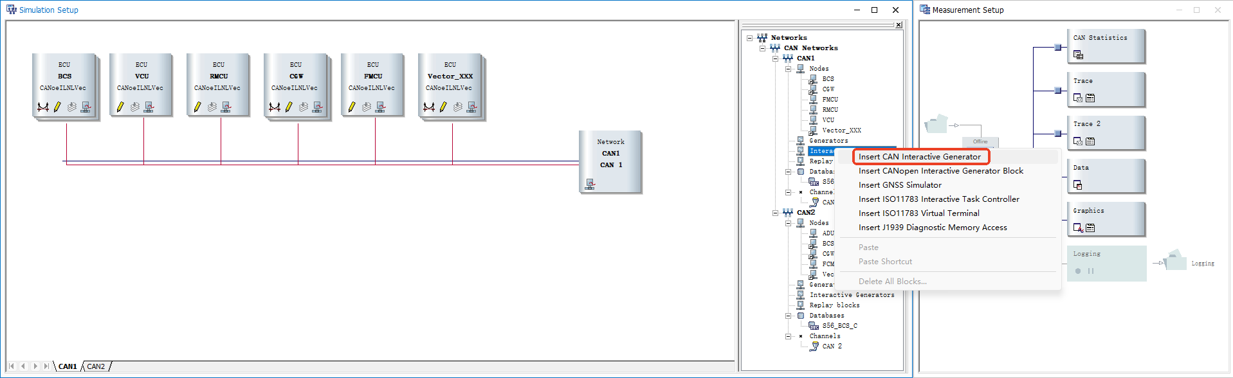Viewport: 1233px width, 378px height.
Task: Choose Insert GNSS Simulator
Action: pyautogui.click(x=900, y=185)
